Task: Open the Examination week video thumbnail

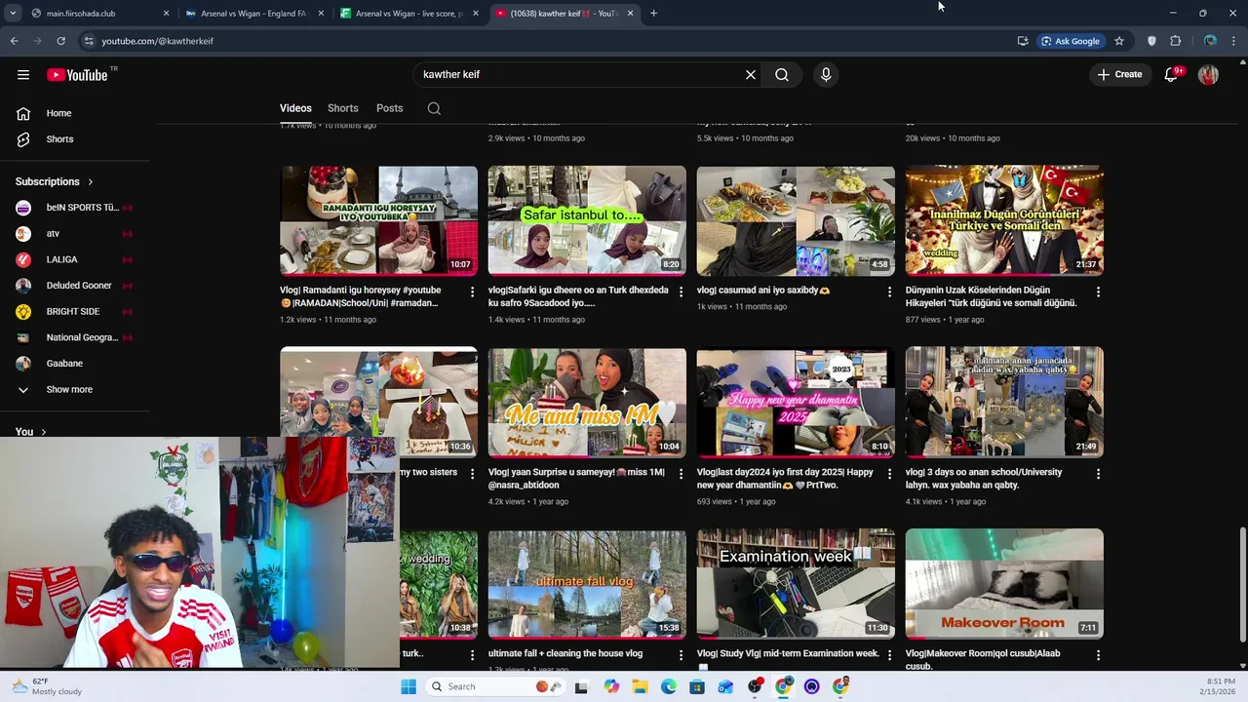Action: point(796,583)
